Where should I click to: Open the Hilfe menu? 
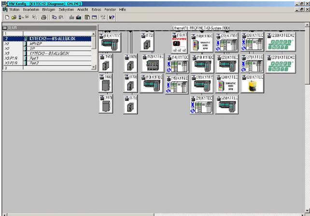(x=122, y=10)
